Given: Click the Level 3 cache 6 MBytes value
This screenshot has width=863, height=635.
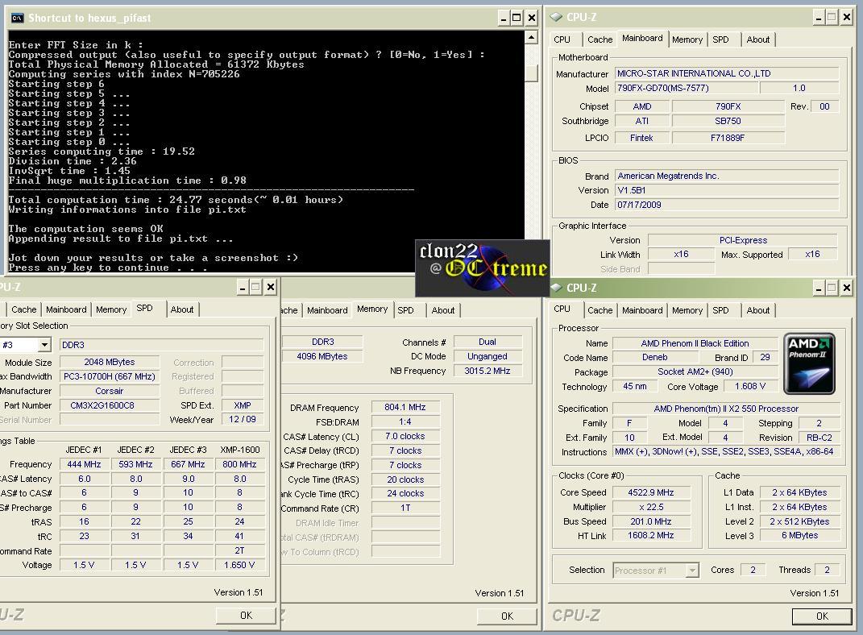Looking at the screenshot, I should tap(799, 535).
